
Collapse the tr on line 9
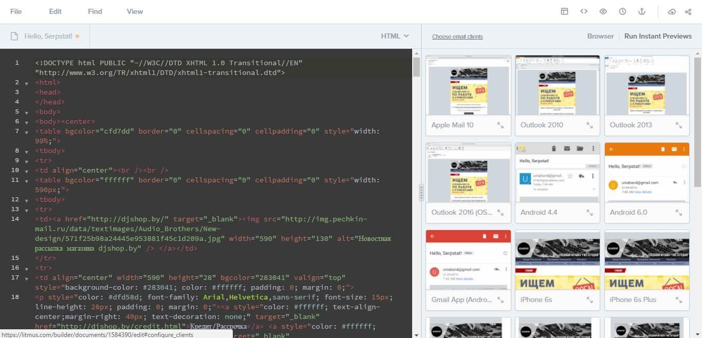pyautogui.click(x=27, y=161)
